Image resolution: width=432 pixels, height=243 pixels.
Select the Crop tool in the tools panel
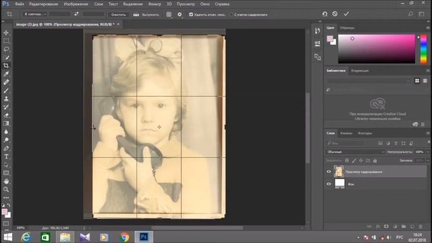tap(6, 65)
